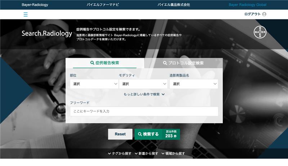Expand the タグから探す section
Viewport: 288px width, 166px height.
pyautogui.click(x=120, y=153)
